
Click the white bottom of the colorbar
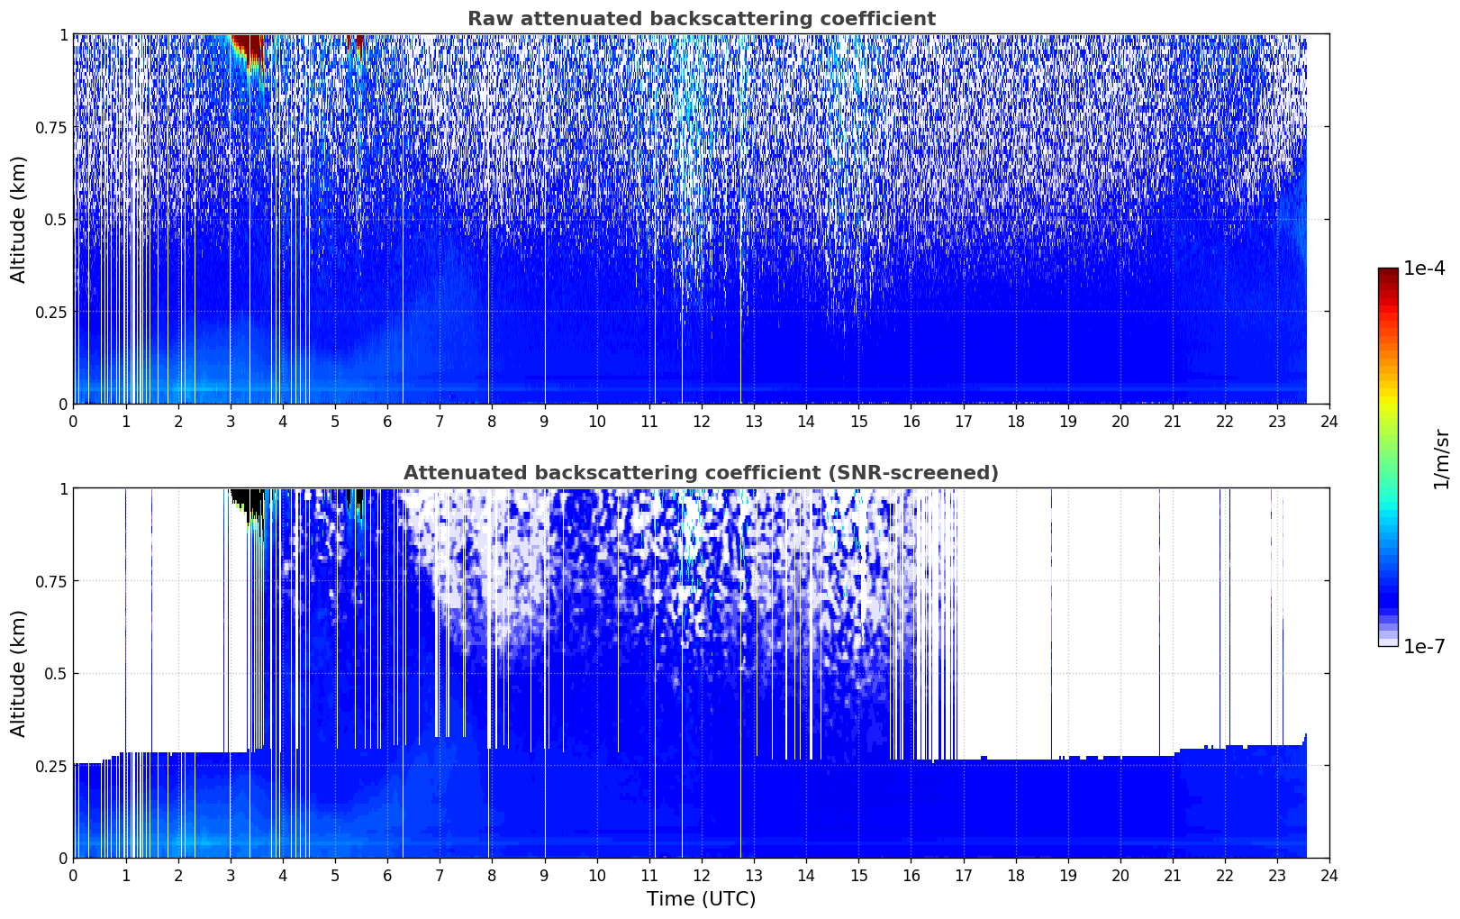[1387, 641]
